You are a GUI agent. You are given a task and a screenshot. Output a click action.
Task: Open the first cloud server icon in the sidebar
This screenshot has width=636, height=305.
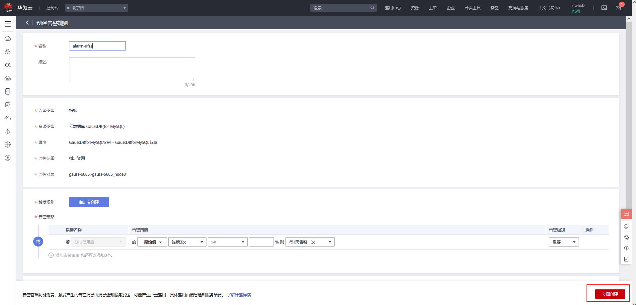[x=8, y=39]
